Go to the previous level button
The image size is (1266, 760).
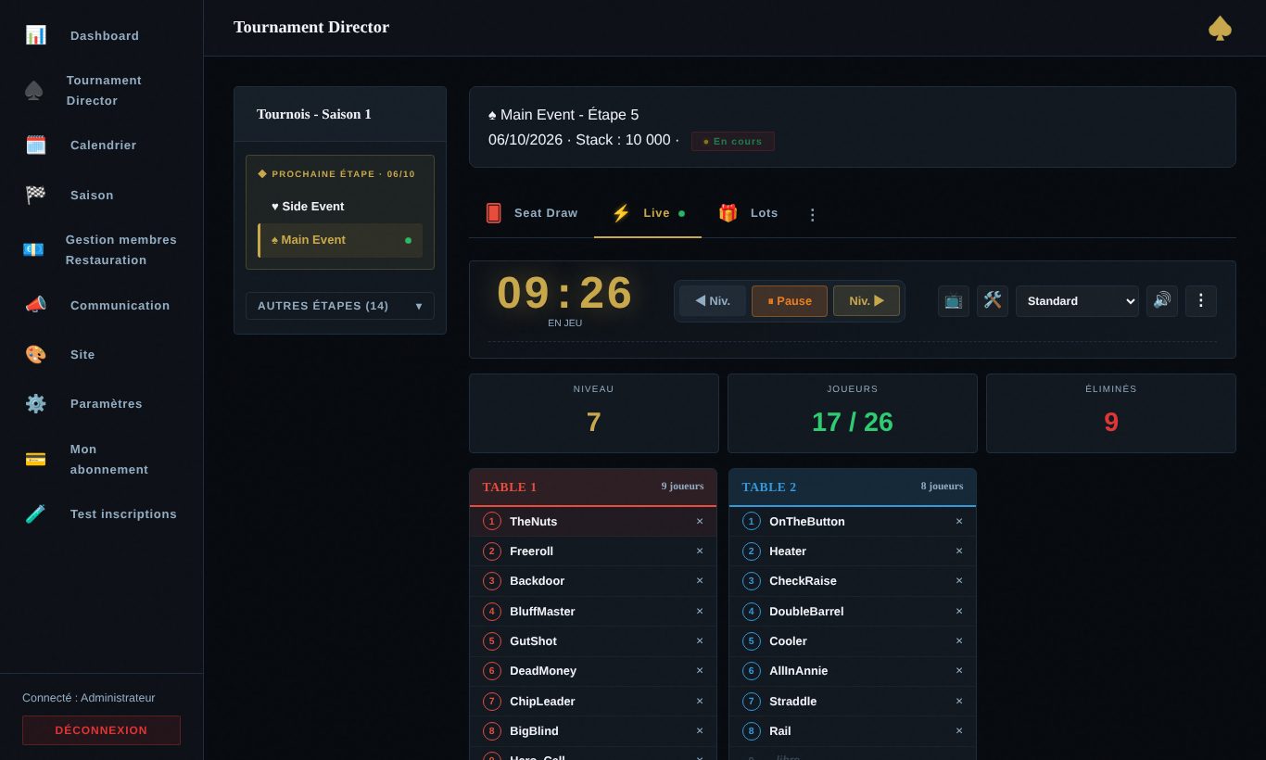[713, 300]
